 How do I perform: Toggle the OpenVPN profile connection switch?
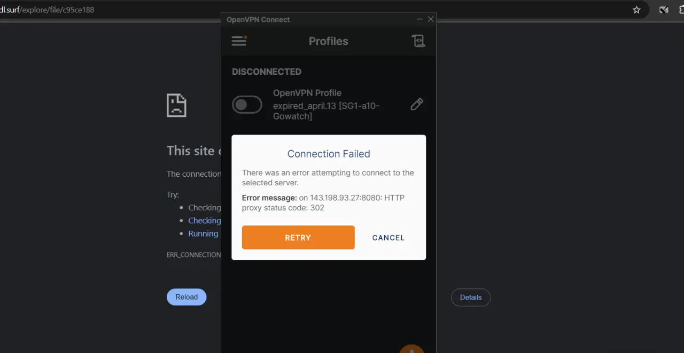[x=247, y=105]
